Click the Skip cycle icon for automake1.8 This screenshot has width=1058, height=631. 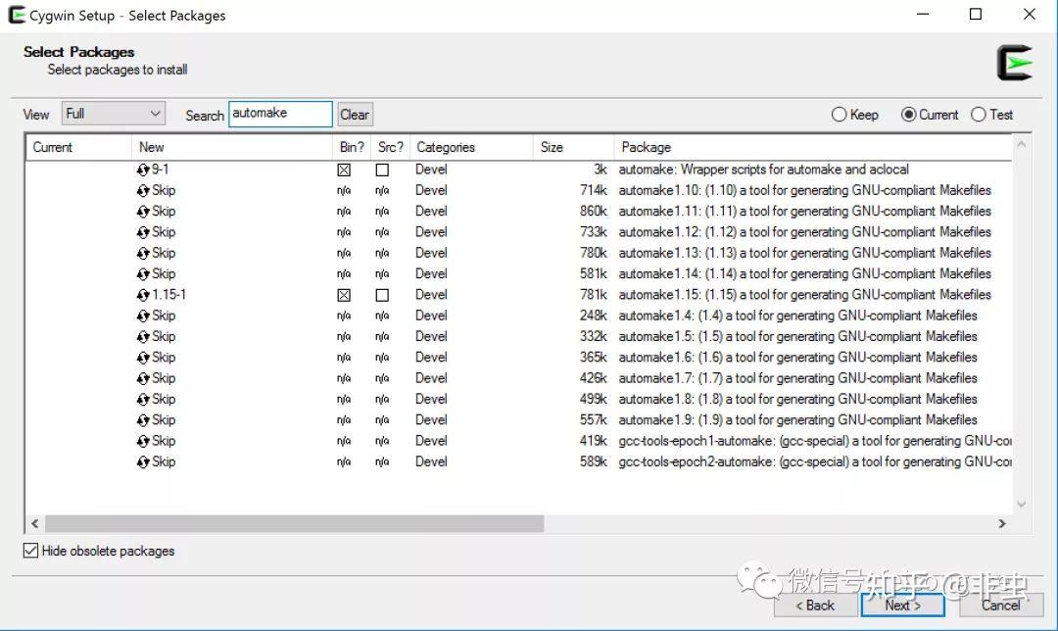pyautogui.click(x=143, y=400)
